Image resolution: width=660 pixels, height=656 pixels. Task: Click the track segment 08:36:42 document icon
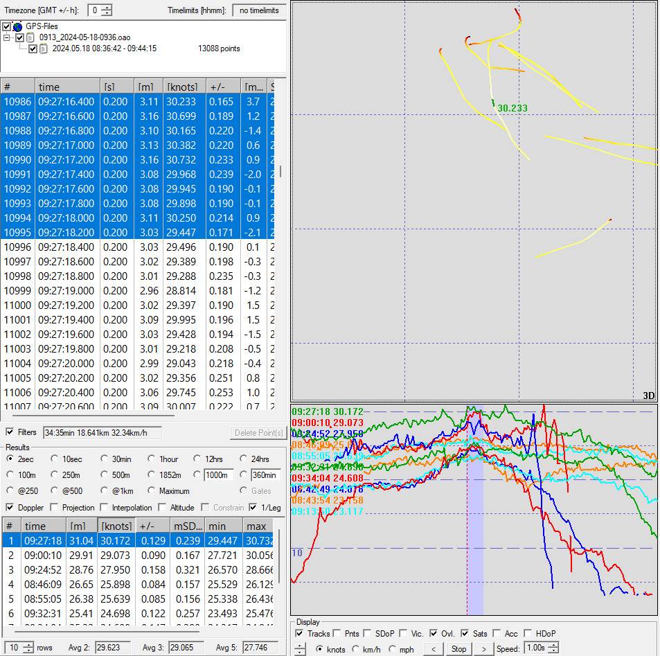(x=44, y=48)
